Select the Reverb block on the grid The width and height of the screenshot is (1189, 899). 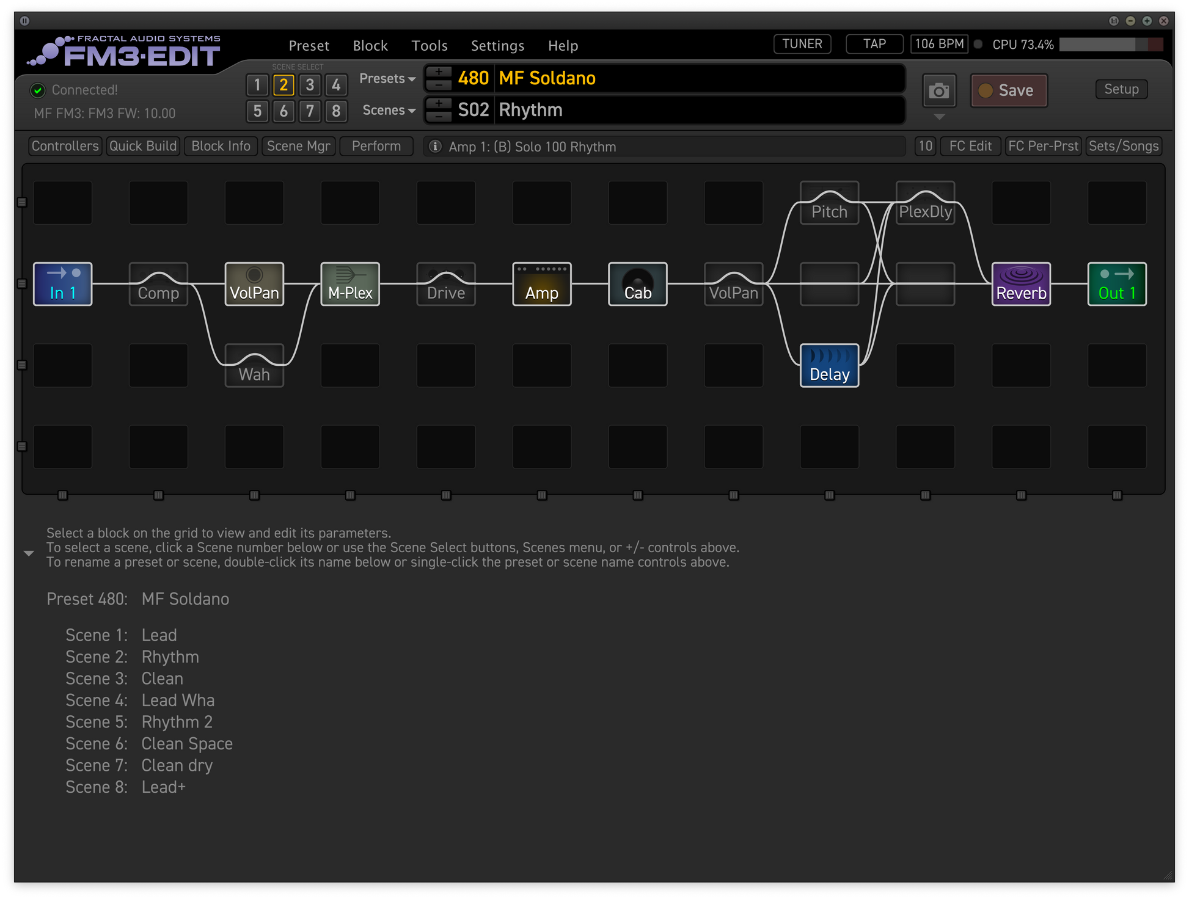point(1021,284)
